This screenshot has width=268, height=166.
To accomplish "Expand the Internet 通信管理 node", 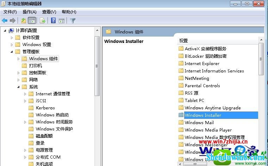I will point(25,94).
